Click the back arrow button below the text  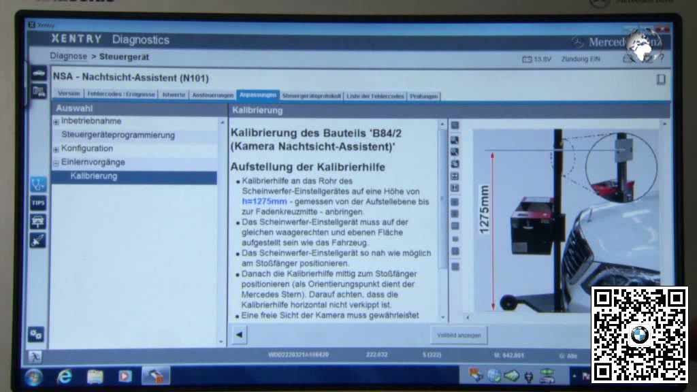coord(239,335)
